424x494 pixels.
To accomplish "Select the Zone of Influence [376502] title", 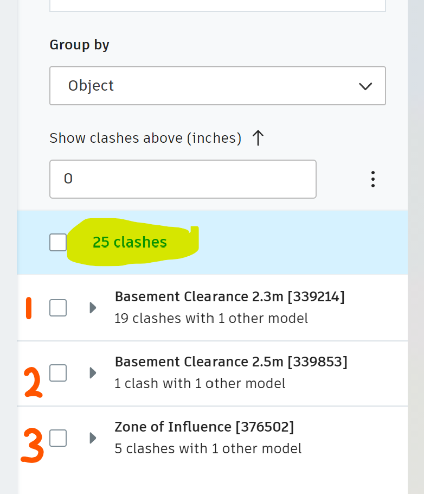I will [204, 427].
